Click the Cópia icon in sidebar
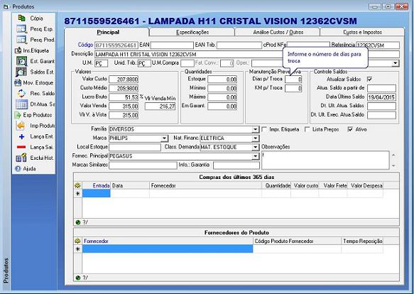414x294 pixels. pos(21,18)
